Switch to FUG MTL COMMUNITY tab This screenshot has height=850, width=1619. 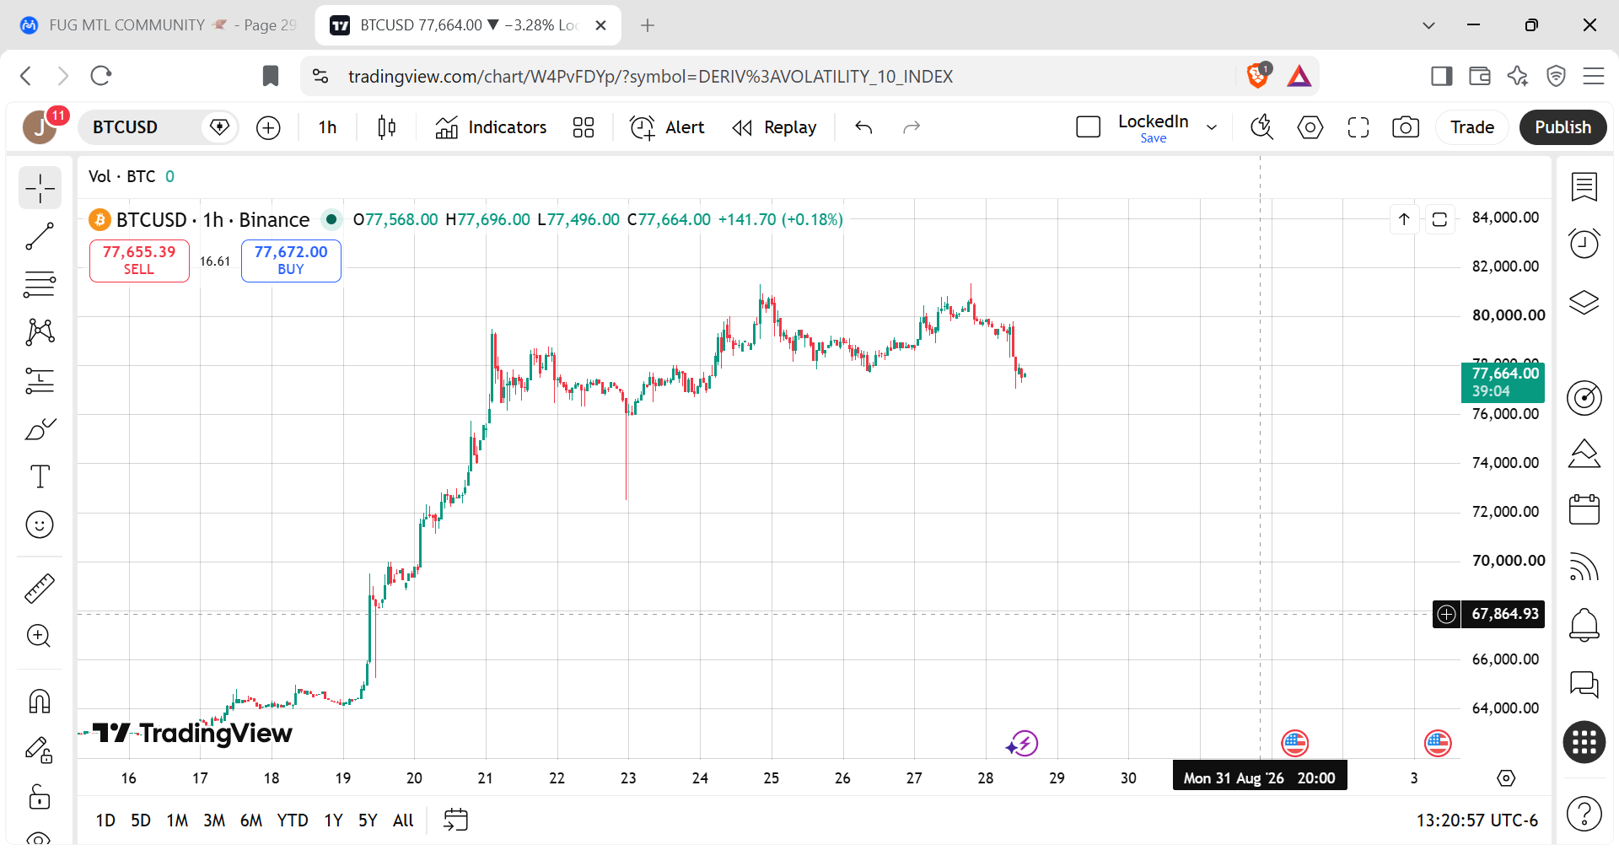pyautogui.click(x=158, y=25)
